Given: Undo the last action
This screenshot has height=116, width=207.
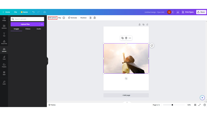Looking at the screenshot, I should point(33,12).
